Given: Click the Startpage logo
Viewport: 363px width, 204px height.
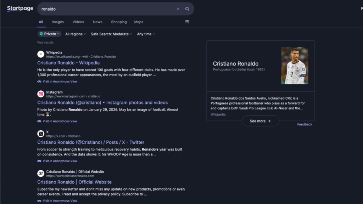Looking at the screenshot, I should (x=19, y=8).
